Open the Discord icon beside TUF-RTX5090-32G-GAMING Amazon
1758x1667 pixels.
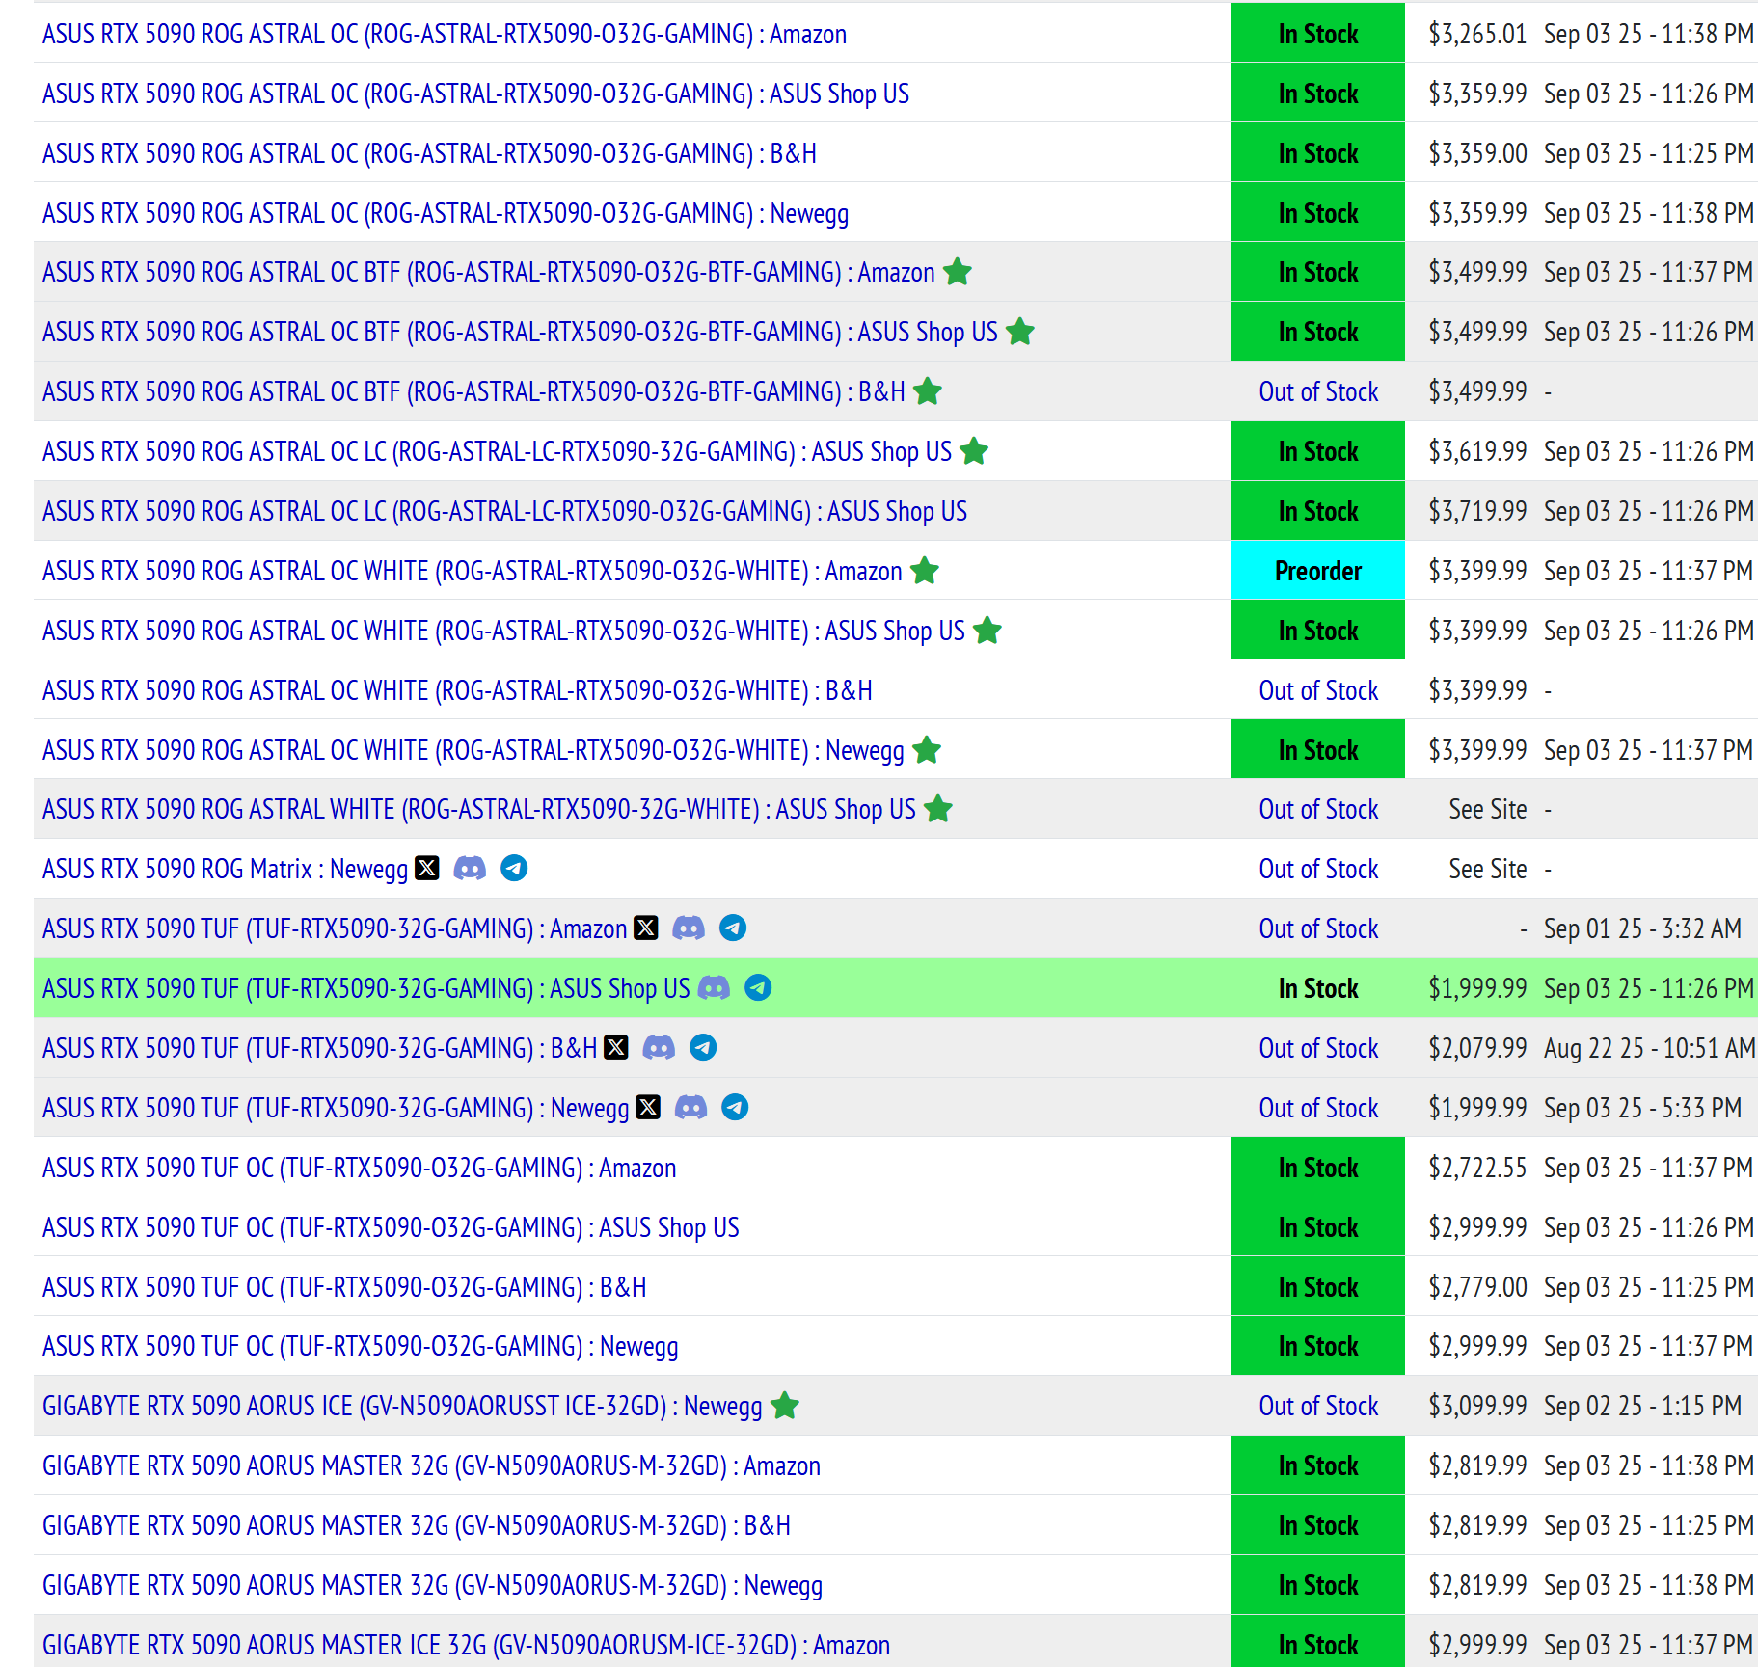[689, 928]
